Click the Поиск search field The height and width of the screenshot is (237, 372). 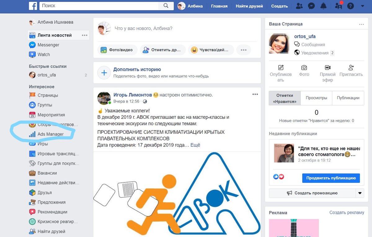[99, 6]
